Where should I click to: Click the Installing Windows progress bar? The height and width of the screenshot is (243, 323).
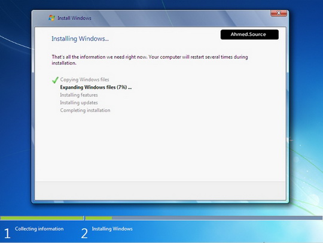pos(203,218)
